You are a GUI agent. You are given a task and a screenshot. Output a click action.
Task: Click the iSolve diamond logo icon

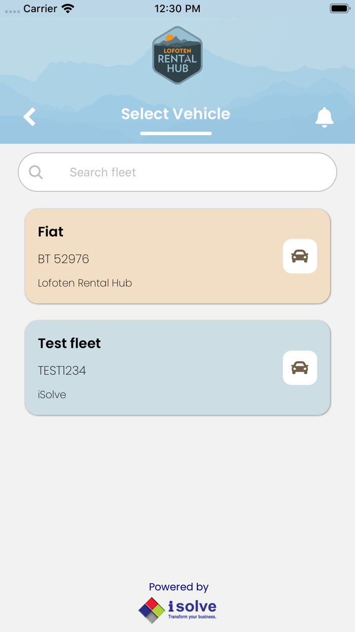[x=152, y=610]
